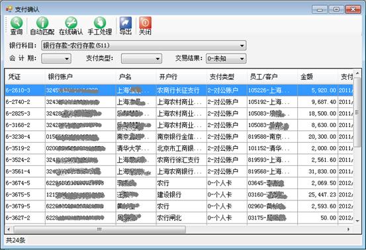Select voucher cell 6-3674-5
This screenshot has width=366, height=250.
(24, 183)
